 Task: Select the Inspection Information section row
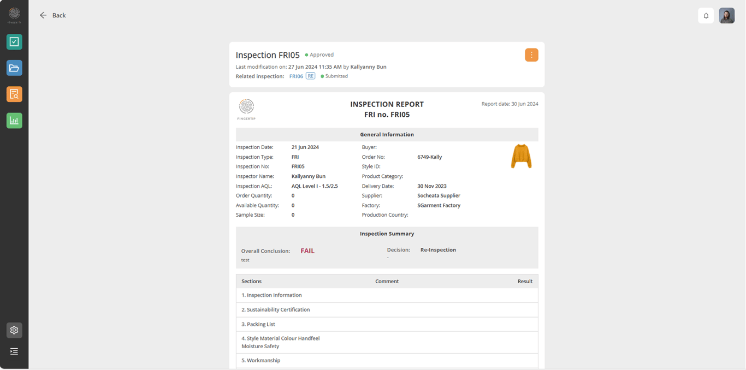[271, 295]
